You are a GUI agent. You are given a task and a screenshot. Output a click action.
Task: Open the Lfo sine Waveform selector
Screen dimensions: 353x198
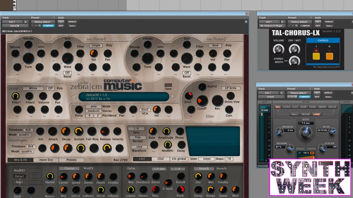click(x=139, y=147)
